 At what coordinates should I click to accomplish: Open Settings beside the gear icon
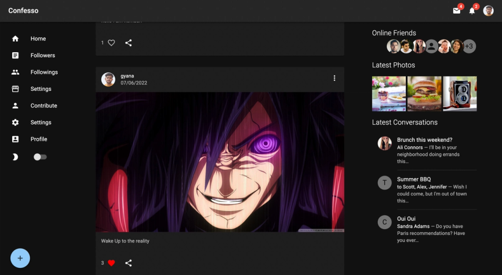click(x=41, y=122)
